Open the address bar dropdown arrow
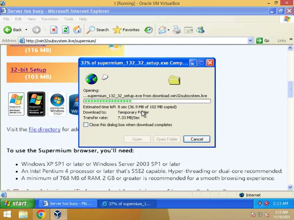This screenshot has width=294, height=220. pyautogui.click(x=250, y=41)
